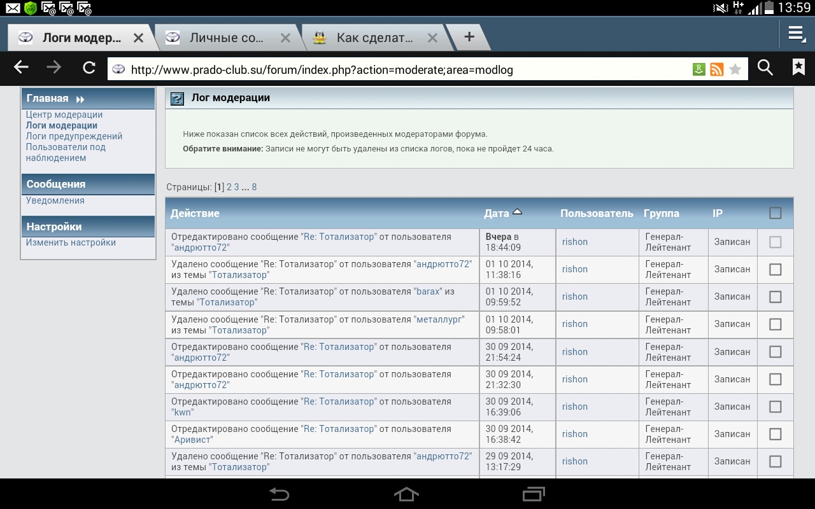
Task: Check the box for the 01 10 2014 11:38:16 entry
Action: pyautogui.click(x=775, y=269)
